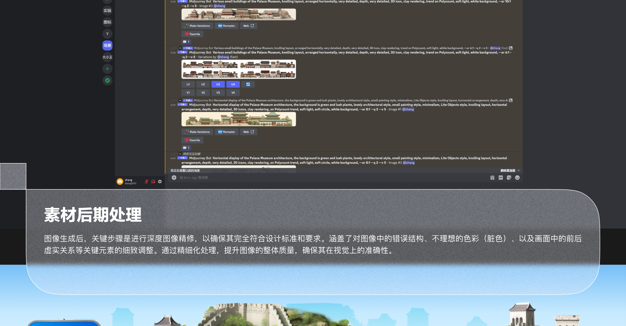Viewport: 626px width, 326px height.
Task: Click the U1 upscale button
Action: pos(188,84)
